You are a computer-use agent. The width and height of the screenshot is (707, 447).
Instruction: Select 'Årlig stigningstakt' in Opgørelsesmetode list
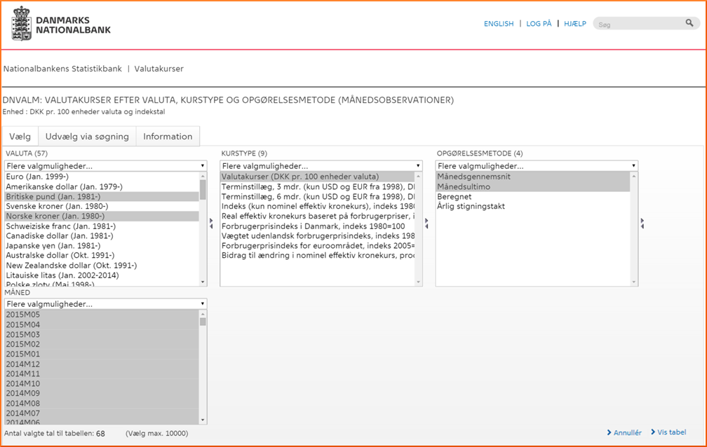[x=471, y=207]
